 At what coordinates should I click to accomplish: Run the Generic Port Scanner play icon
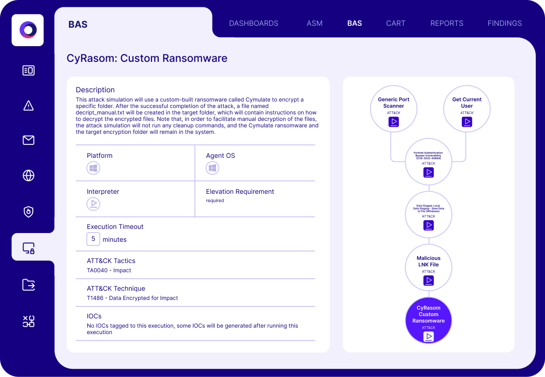point(394,122)
